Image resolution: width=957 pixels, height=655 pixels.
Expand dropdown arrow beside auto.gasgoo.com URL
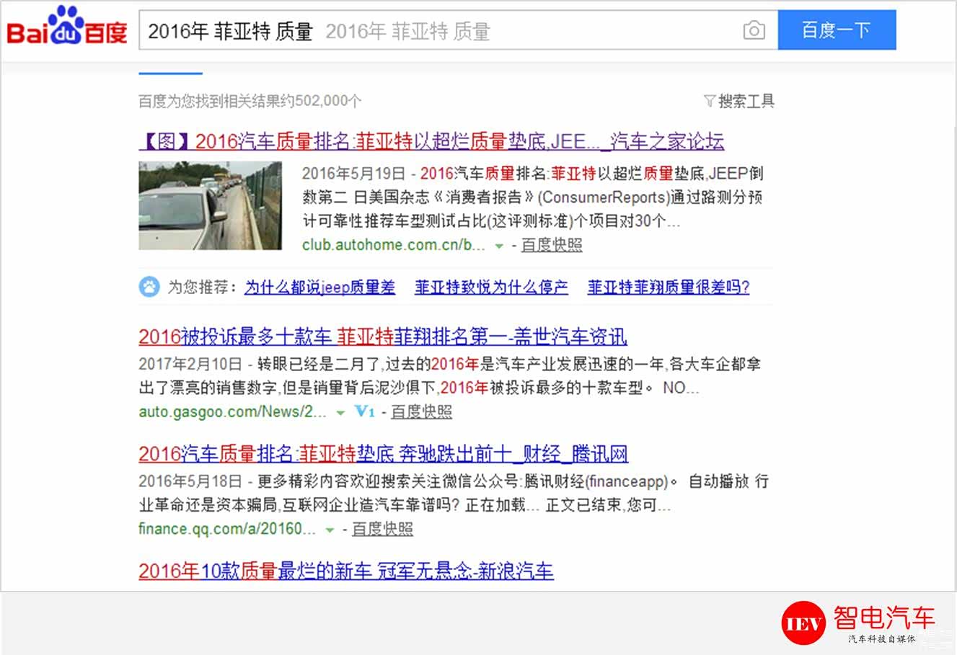click(x=340, y=413)
